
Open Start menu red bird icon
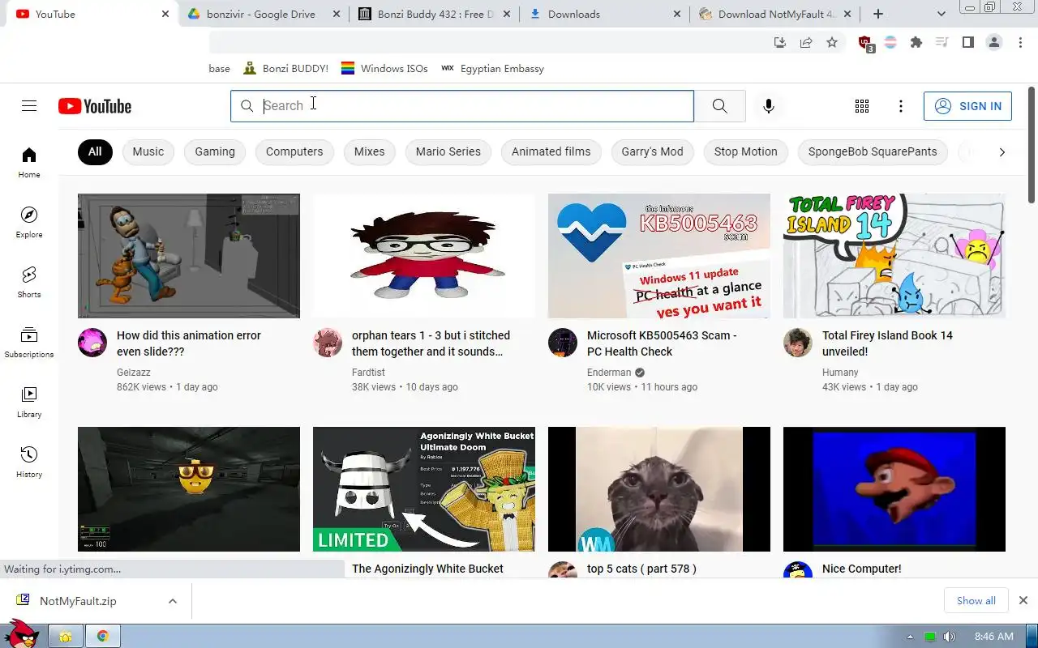[21, 633]
